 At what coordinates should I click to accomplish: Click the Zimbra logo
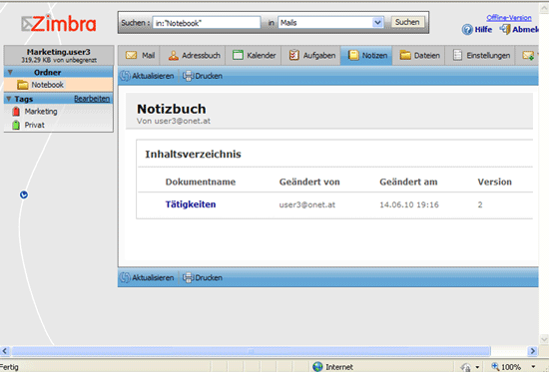tap(59, 24)
